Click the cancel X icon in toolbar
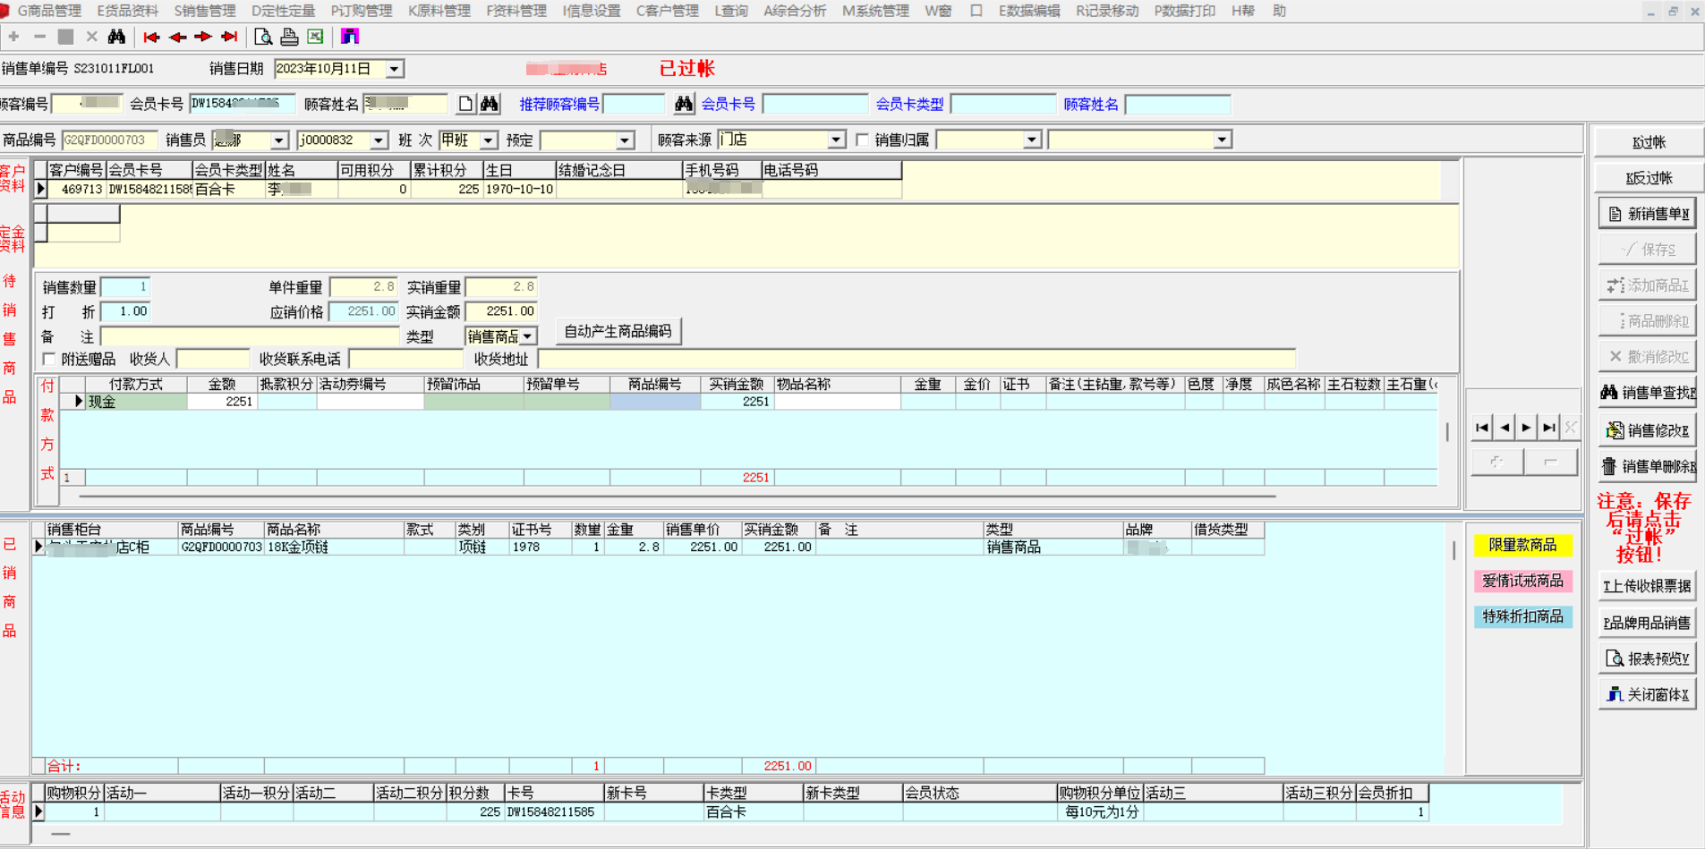The width and height of the screenshot is (1705, 849). [91, 37]
